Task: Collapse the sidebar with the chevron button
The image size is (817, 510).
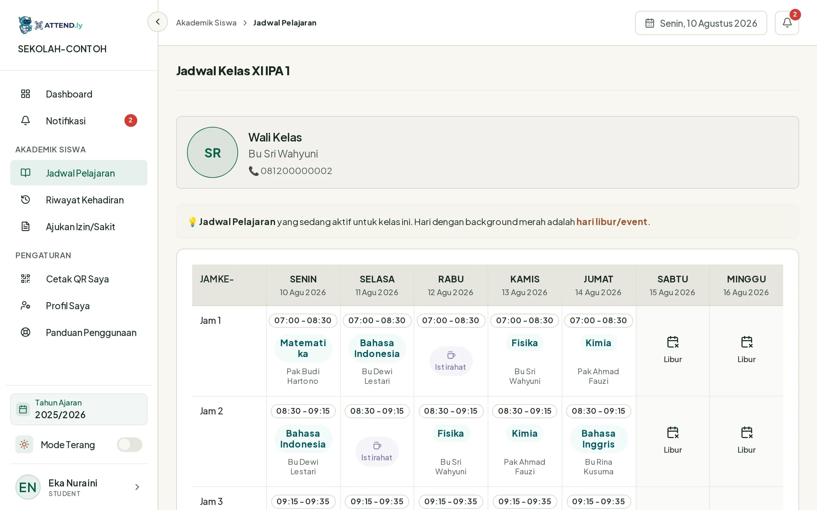Action: [x=158, y=22]
